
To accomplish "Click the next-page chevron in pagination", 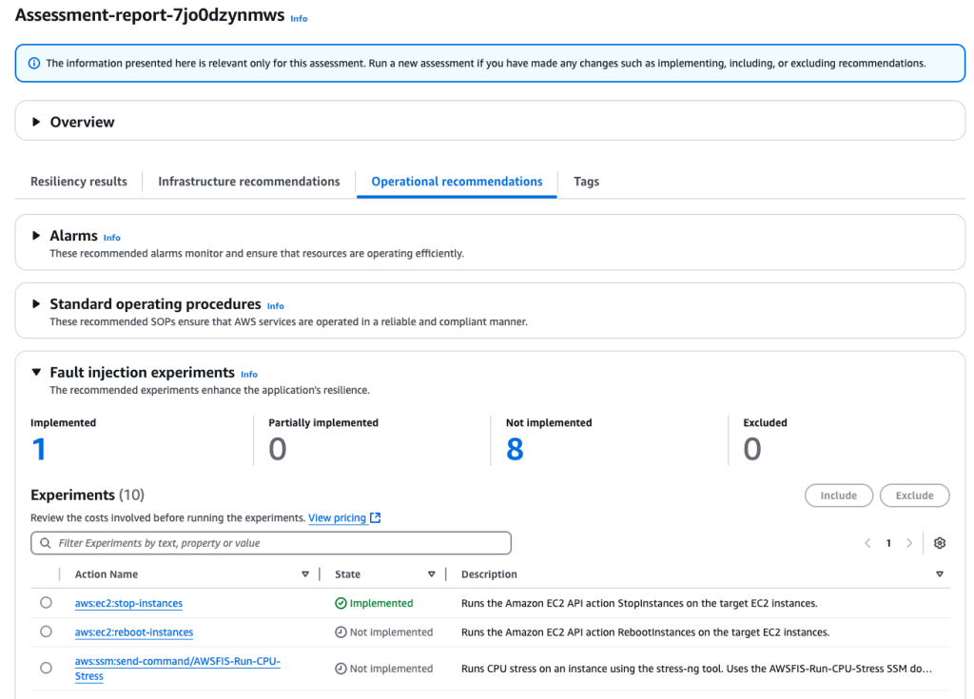I will (909, 542).
